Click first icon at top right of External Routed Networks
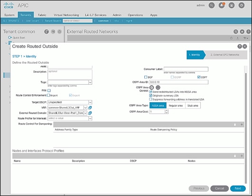The width and height of the screenshot is (252, 196). point(236,31)
